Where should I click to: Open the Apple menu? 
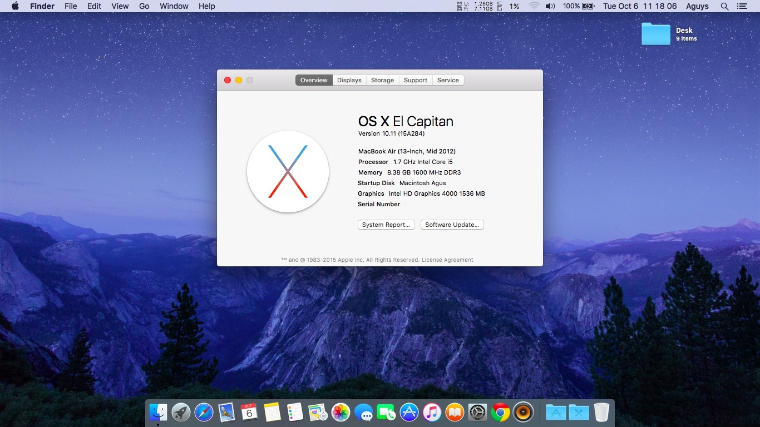pos(15,6)
